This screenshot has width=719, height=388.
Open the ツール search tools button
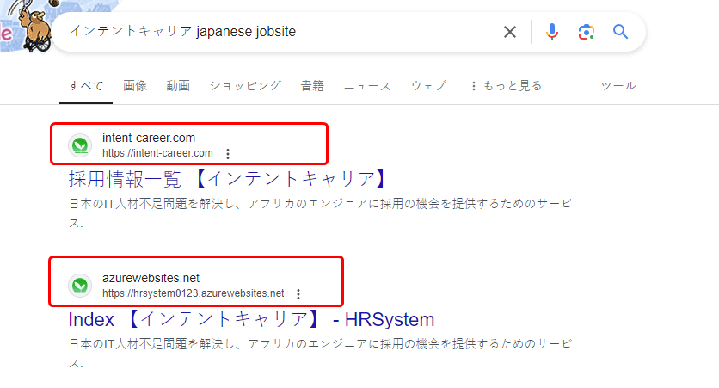coord(618,86)
